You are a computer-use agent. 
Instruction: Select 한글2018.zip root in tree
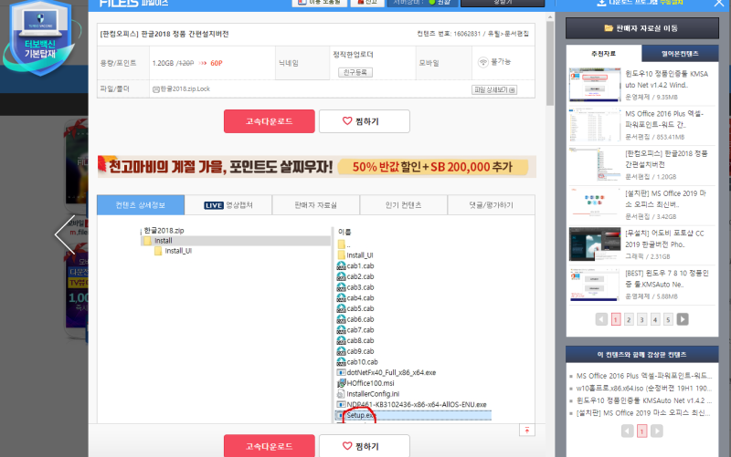(164, 231)
